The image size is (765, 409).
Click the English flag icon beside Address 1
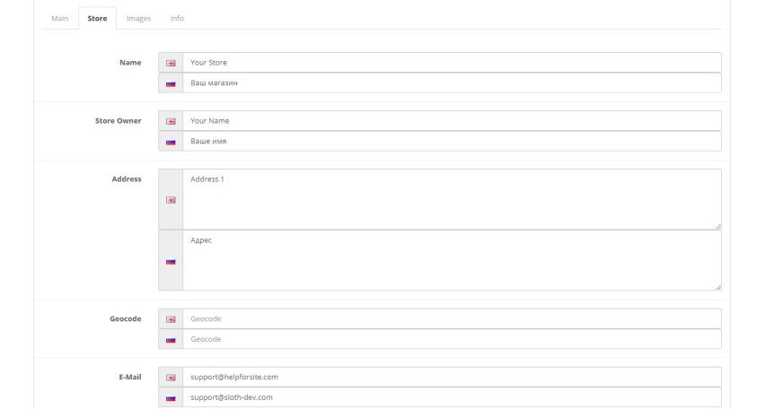171,200
